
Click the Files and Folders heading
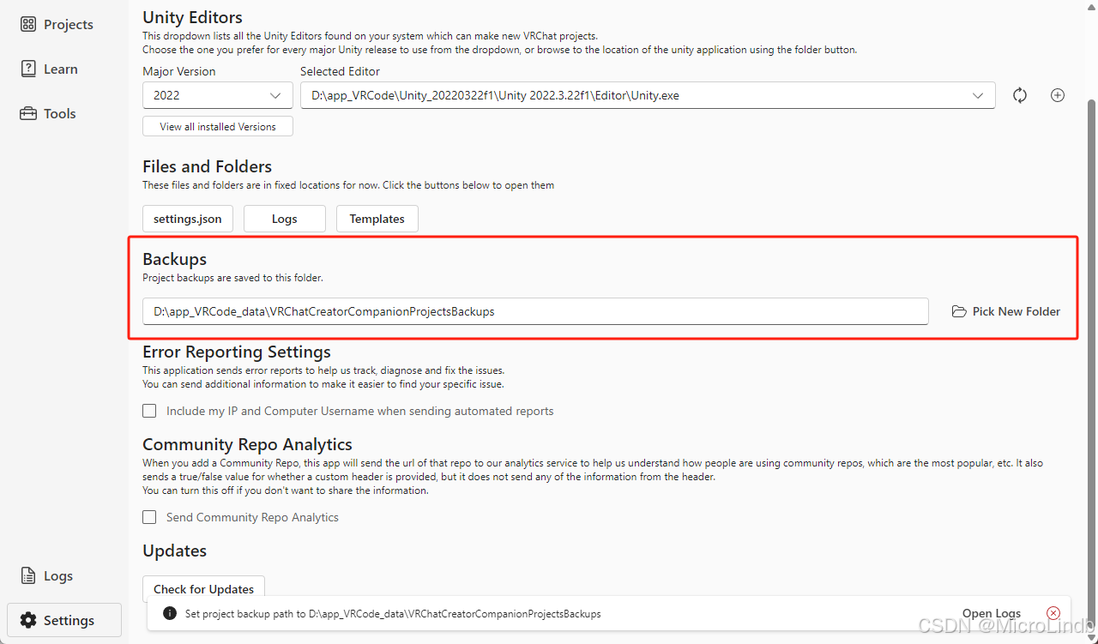point(208,166)
